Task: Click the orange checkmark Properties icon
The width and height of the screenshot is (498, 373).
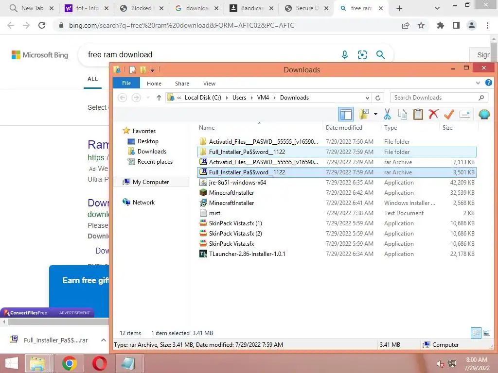Action: [449, 114]
